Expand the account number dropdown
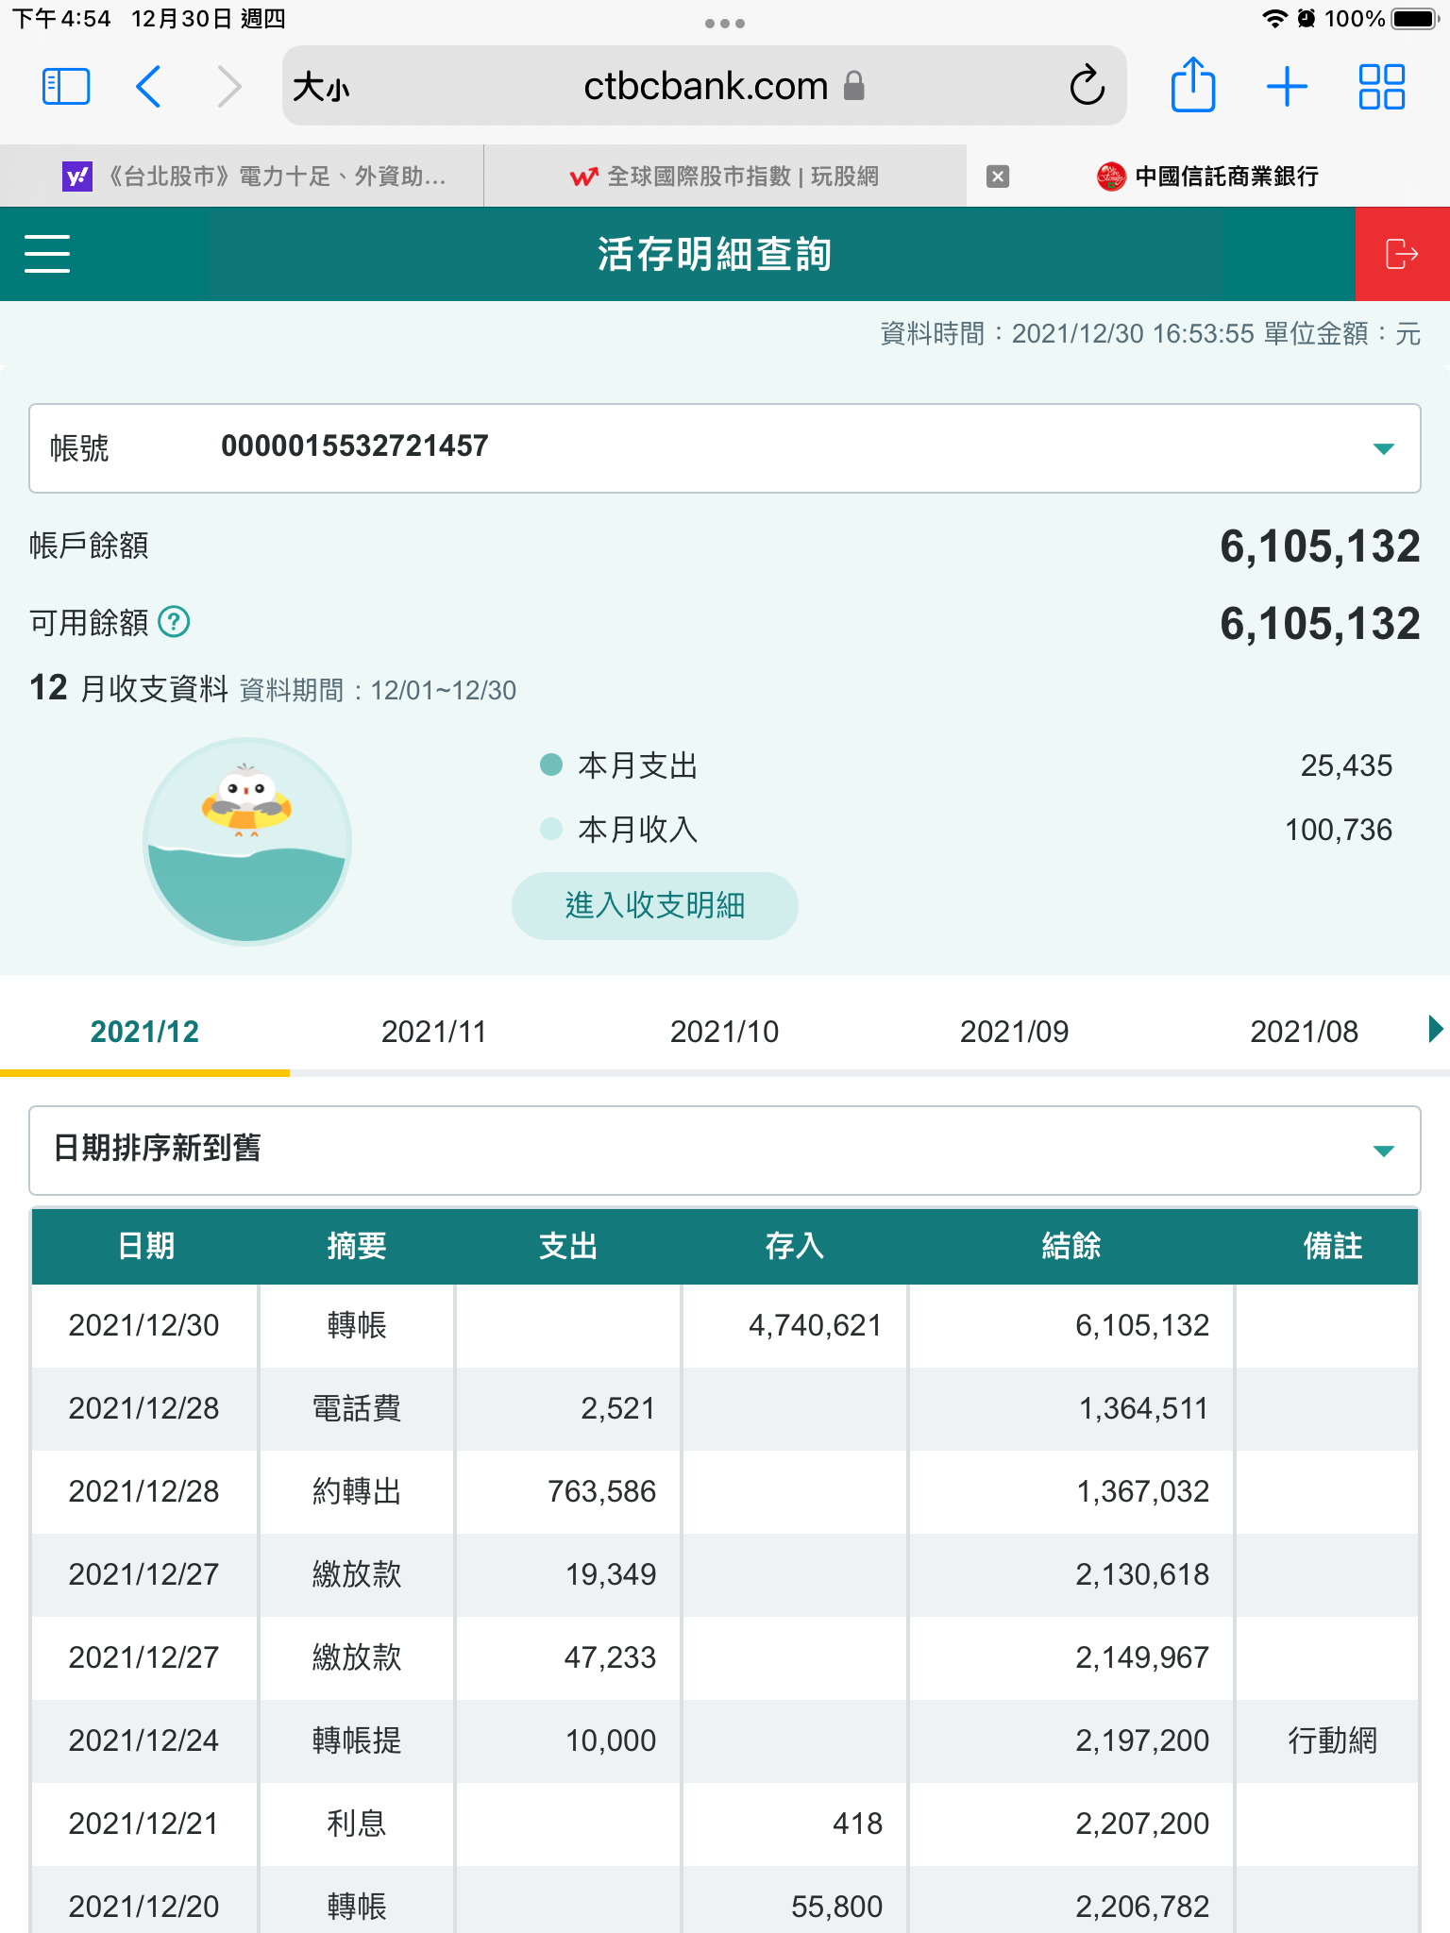The width and height of the screenshot is (1450, 1933). [x=1383, y=449]
